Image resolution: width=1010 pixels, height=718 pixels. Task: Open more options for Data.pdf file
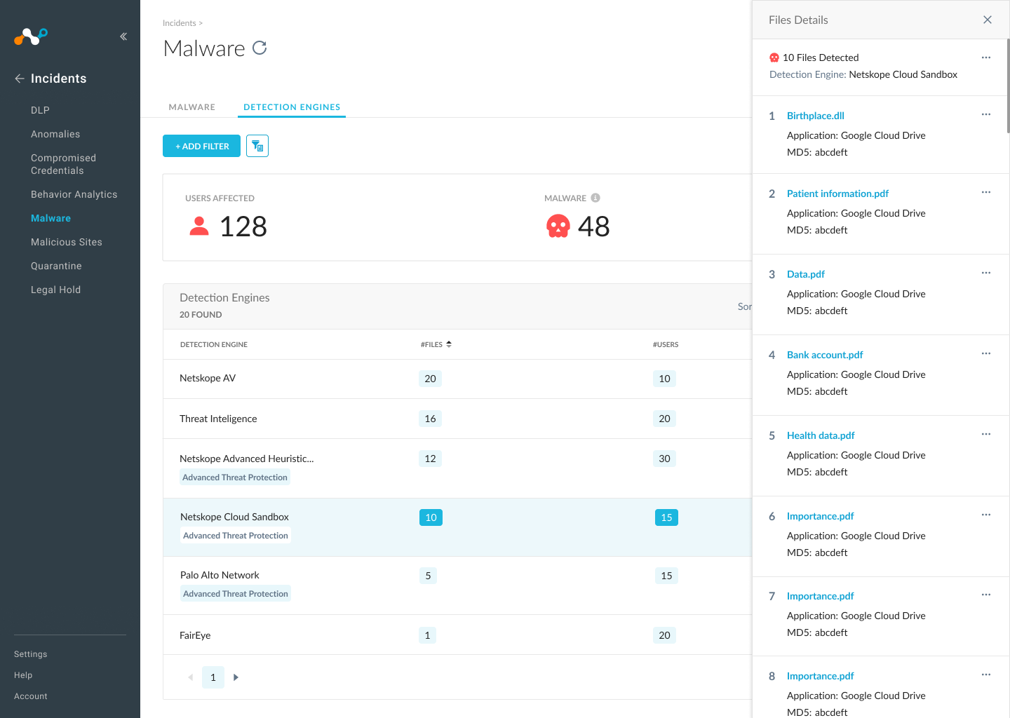[986, 273]
